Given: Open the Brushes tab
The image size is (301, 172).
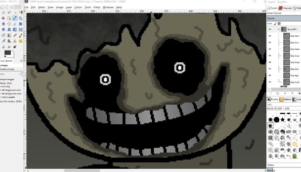Looking at the screenshot, I should click(x=273, y=99).
